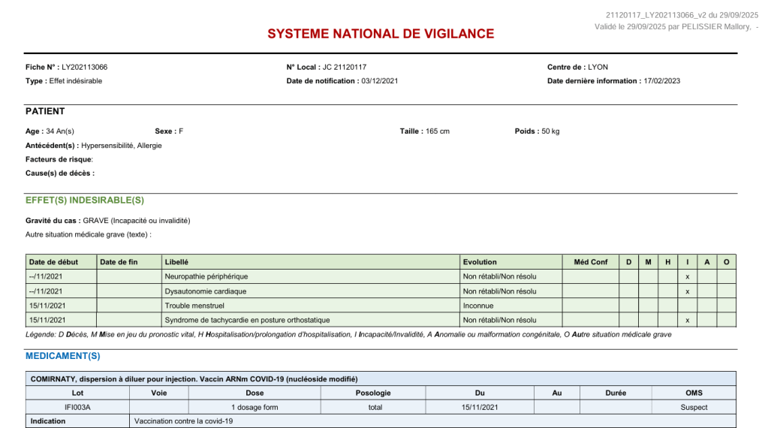768x428 pixels.
Task: Select the Inconnue evolution cell
Action: tap(479, 306)
